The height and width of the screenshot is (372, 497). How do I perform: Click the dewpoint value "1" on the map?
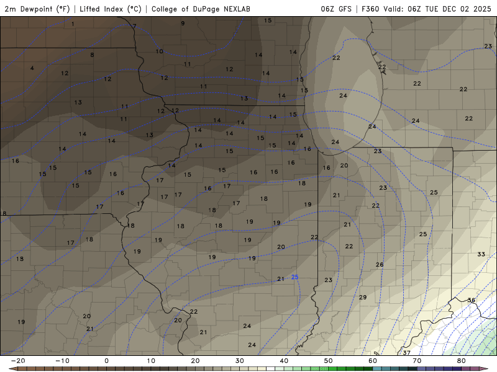click(73, 24)
